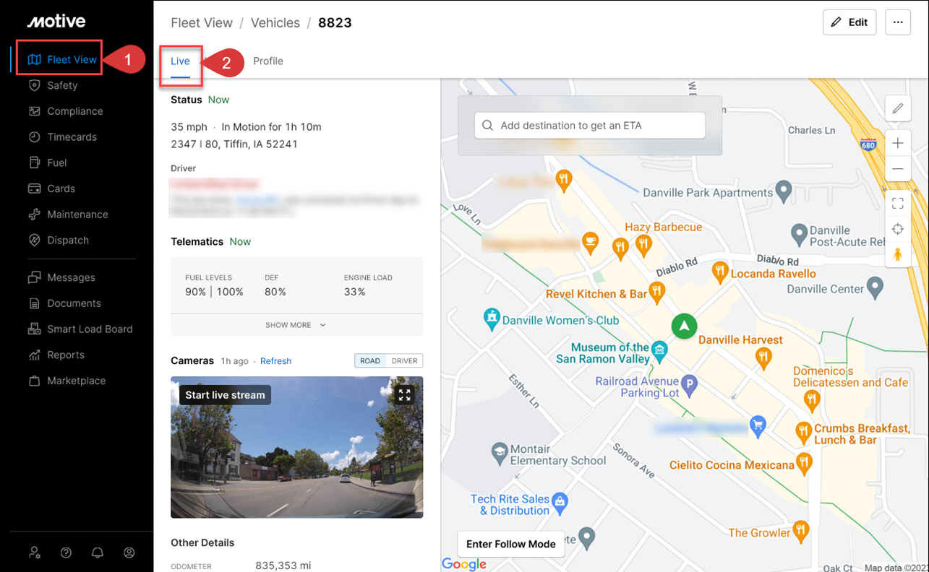Click the Safety shield icon in sidebar

(x=34, y=85)
